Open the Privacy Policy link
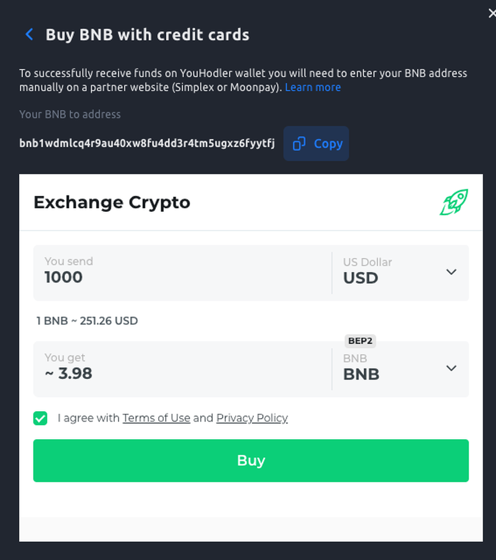Viewport: 496px width, 560px height. (252, 418)
